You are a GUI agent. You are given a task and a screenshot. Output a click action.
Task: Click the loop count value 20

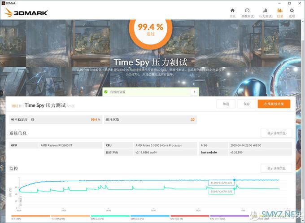click(x=192, y=119)
